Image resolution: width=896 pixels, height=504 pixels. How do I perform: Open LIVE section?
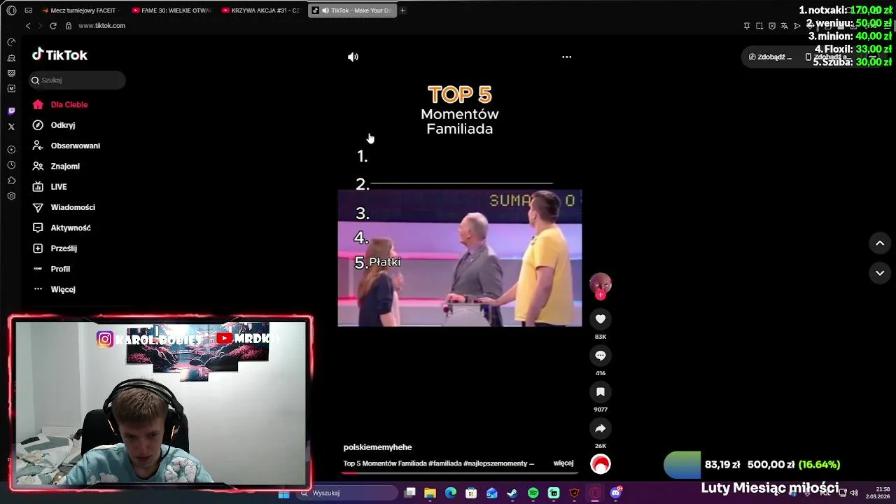tap(50, 187)
